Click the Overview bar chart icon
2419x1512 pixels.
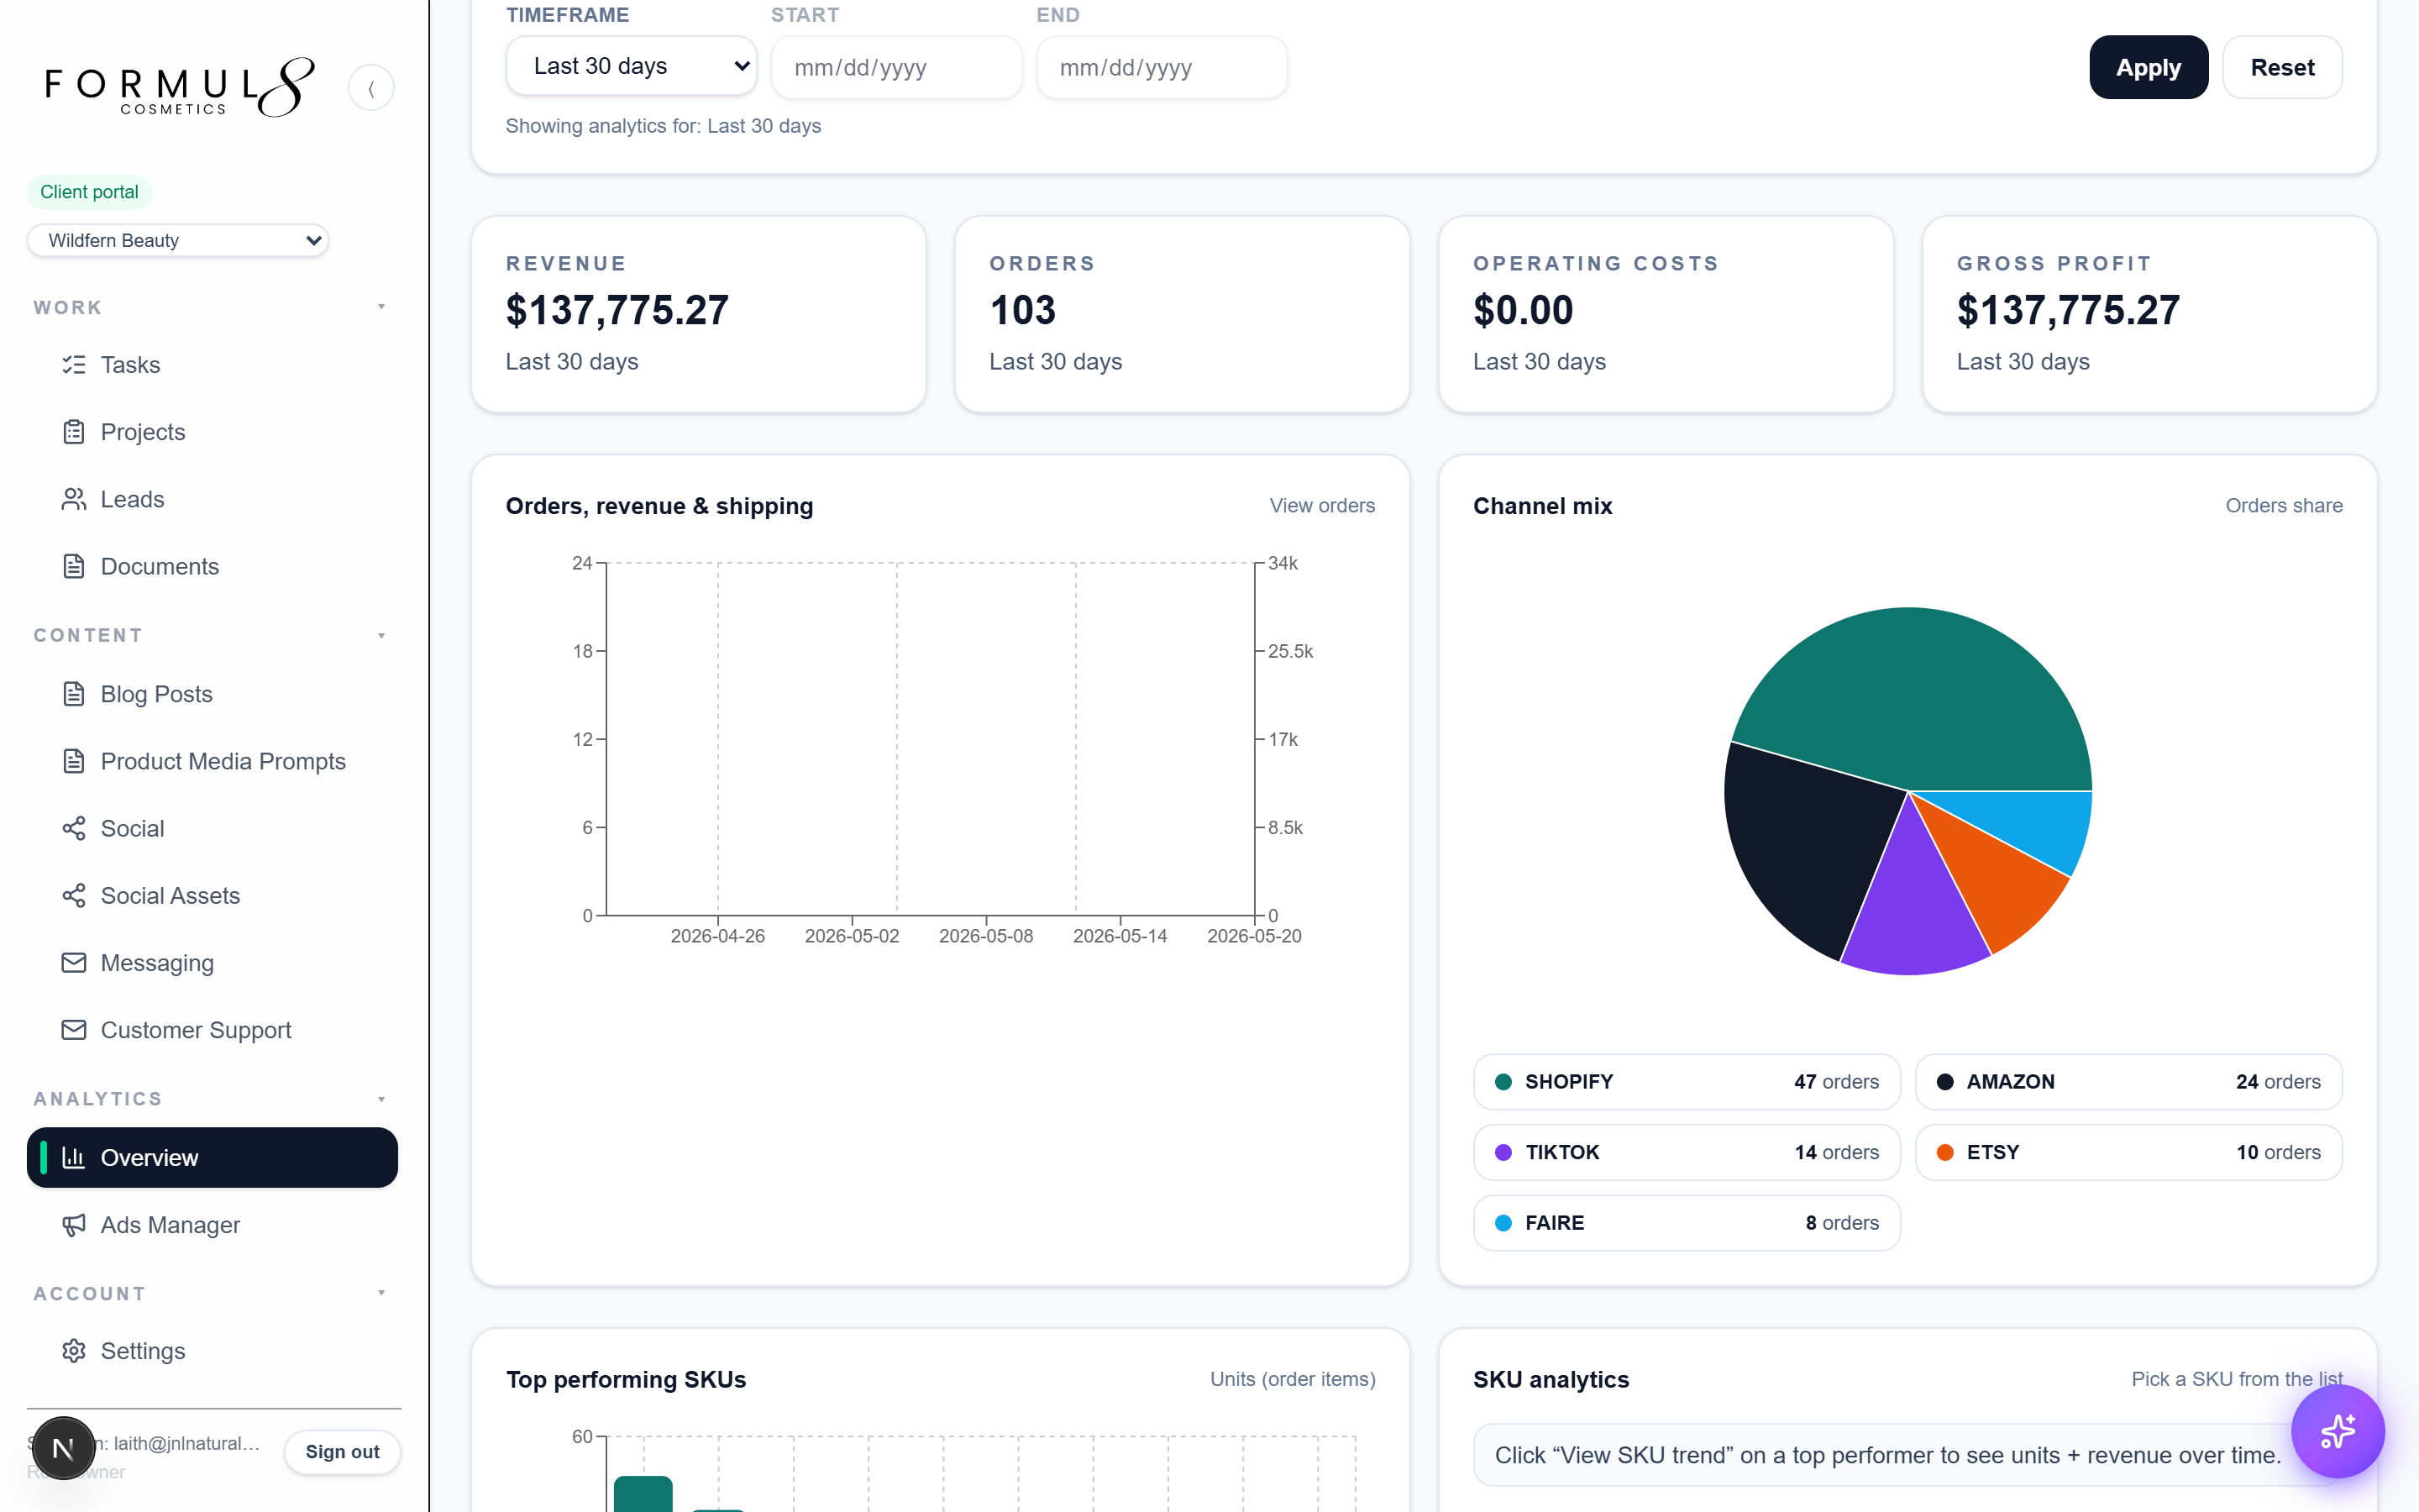pyautogui.click(x=74, y=1157)
